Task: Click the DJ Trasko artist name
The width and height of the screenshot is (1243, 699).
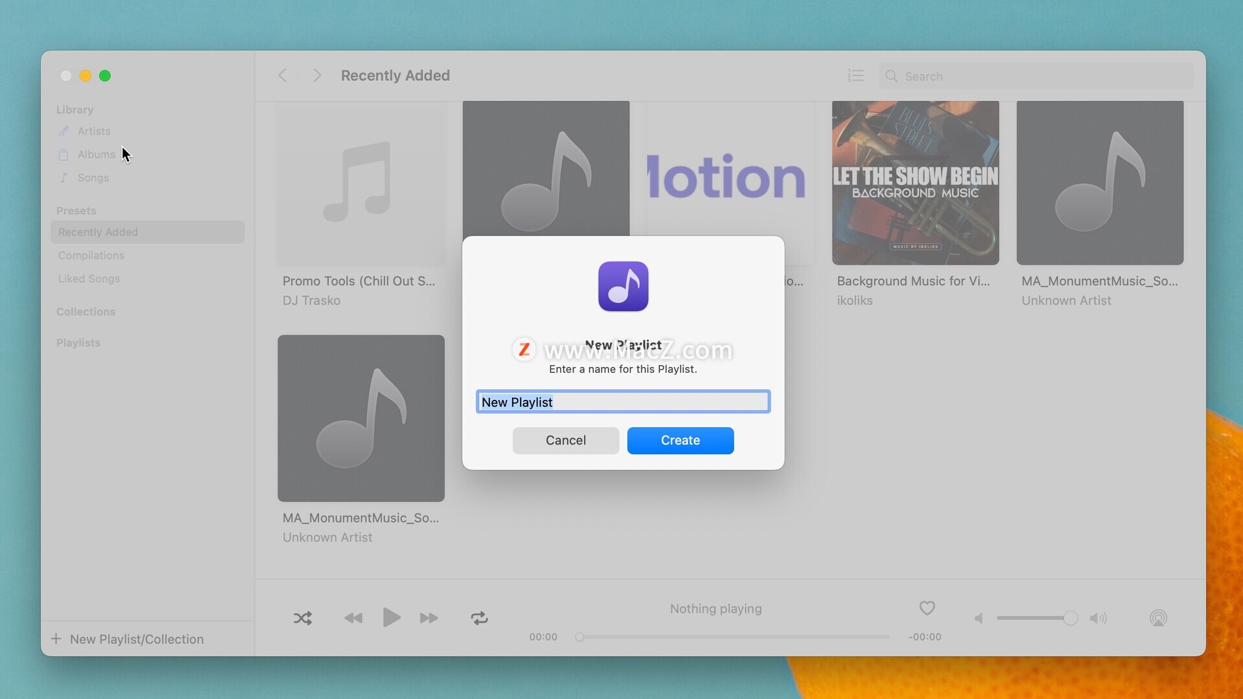Action: (311, 300)
